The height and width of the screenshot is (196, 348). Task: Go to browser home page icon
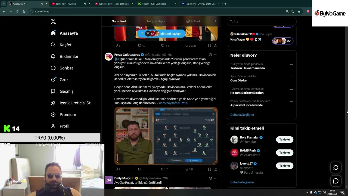click(x=24, y=11)
